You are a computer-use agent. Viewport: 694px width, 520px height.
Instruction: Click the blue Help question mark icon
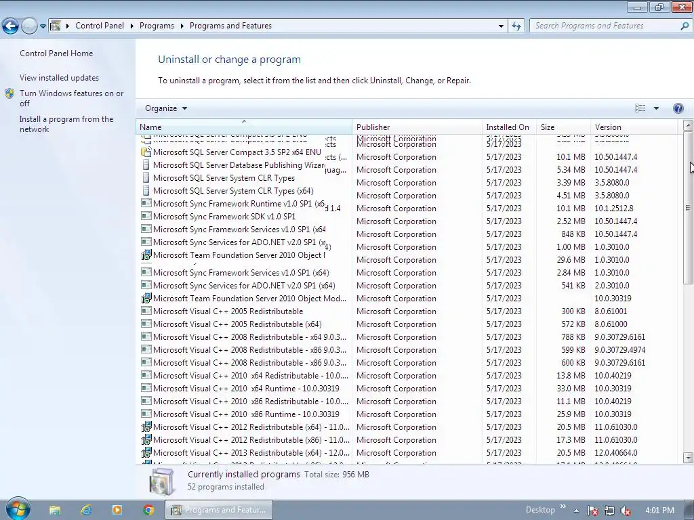(x=678, y=108)
